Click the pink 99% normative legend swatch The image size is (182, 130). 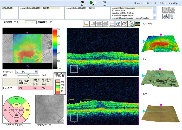click(58, 81)
